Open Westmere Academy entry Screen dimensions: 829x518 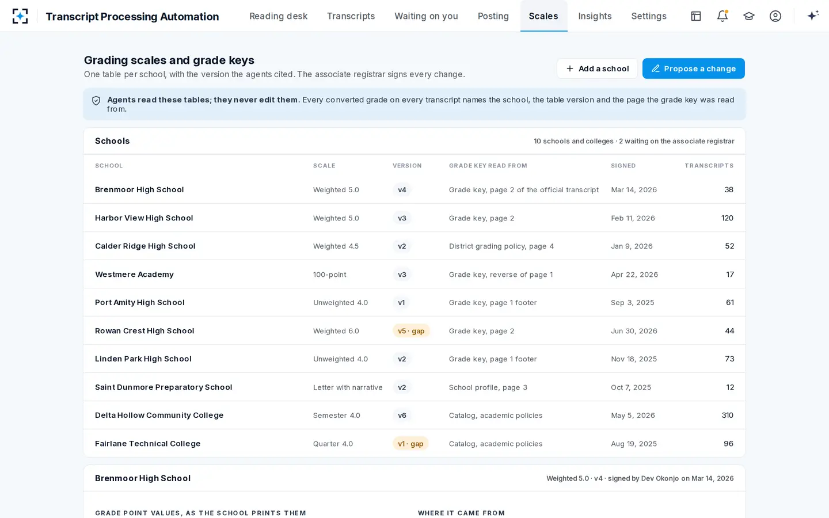(414, 275)
